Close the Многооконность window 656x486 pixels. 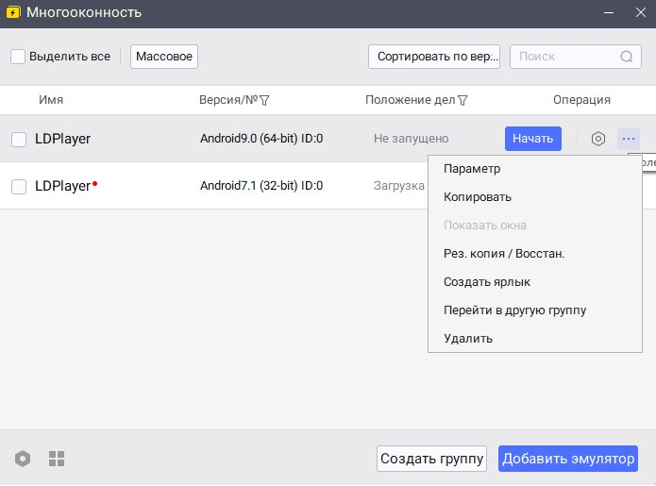click(641, 12)
